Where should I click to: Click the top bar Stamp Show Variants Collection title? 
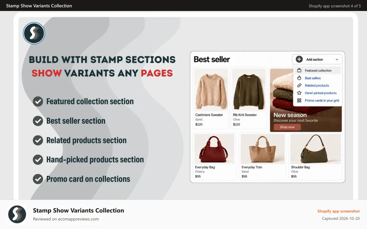39,6
